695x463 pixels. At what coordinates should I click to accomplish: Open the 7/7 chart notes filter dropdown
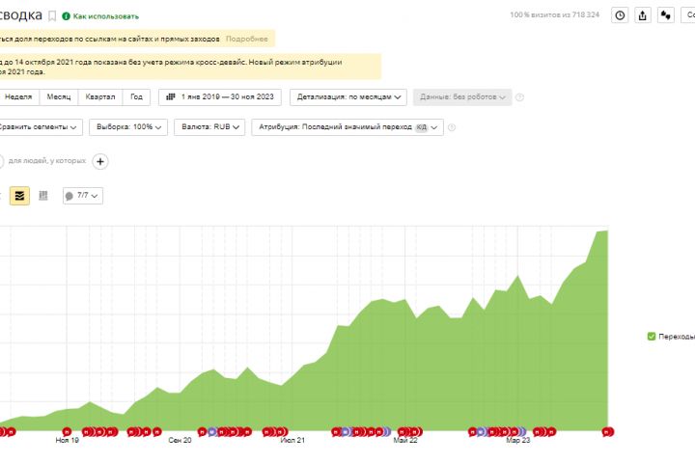[83, 196]
